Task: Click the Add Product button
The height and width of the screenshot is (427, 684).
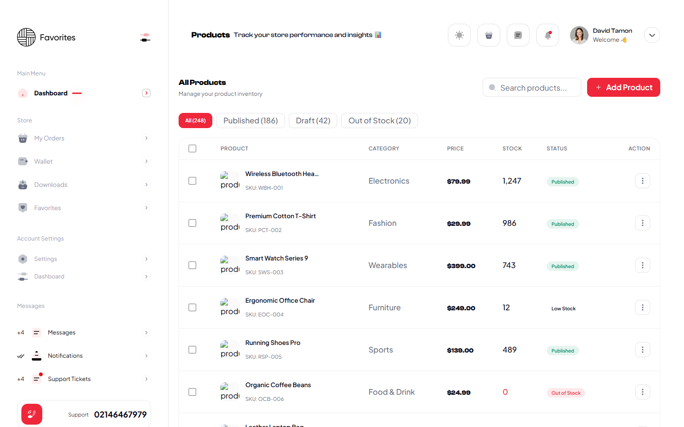Action: pos(623,87)
